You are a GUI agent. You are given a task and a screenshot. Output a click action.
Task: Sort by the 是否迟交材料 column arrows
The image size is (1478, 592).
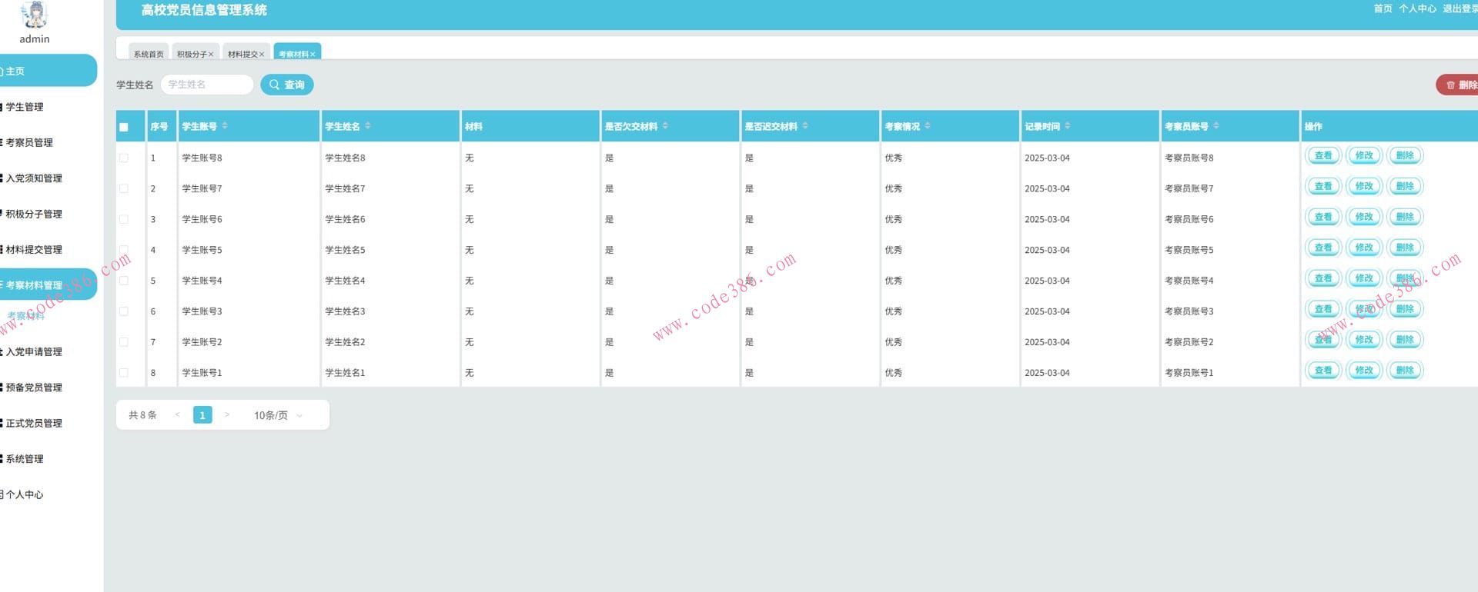(805, 126)
